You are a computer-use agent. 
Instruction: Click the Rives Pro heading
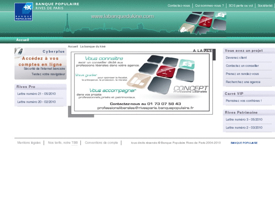[26, 87]
